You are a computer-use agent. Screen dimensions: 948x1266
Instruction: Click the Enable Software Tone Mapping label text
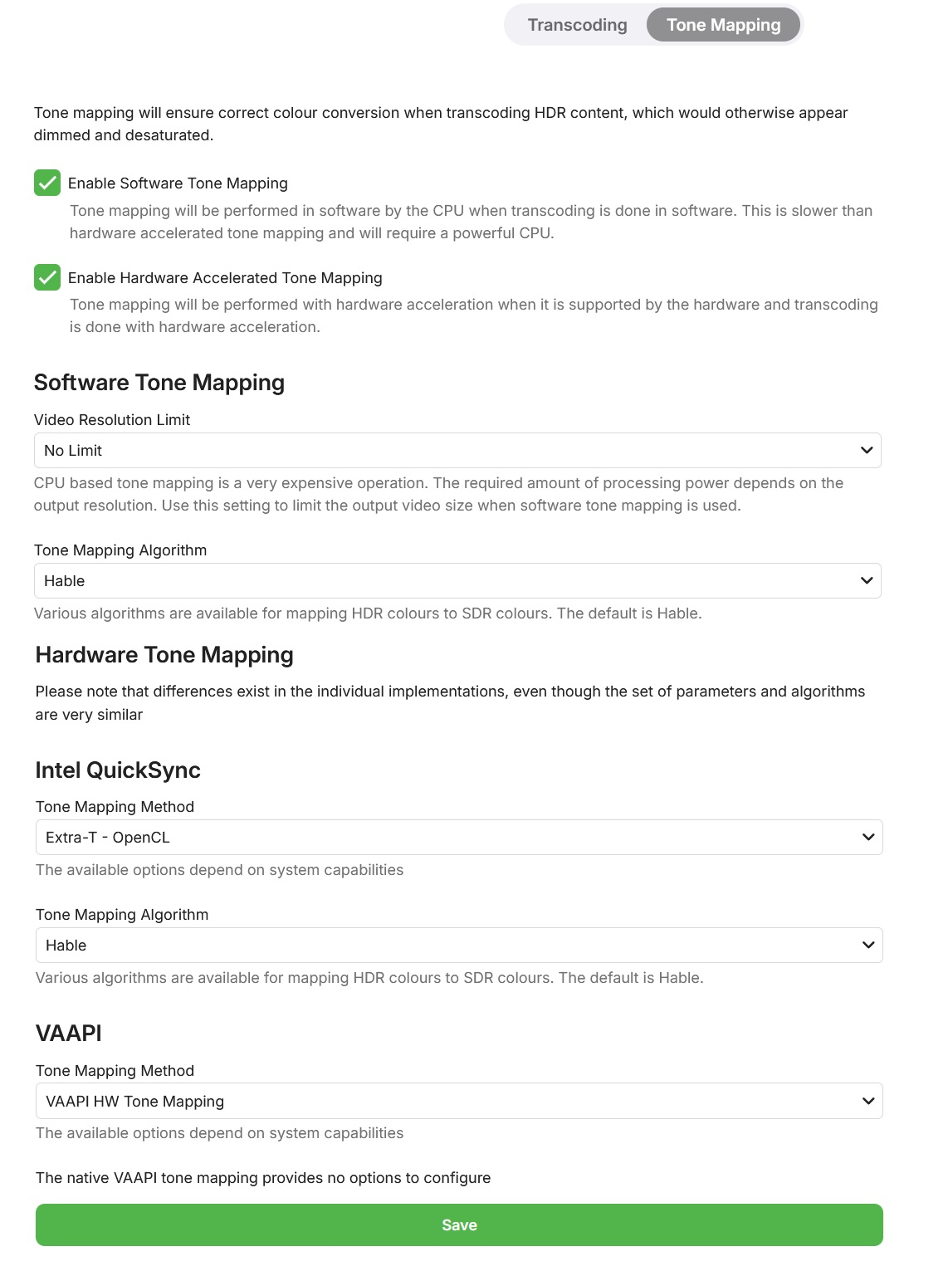pyautogui.click(x=178, y=183)
